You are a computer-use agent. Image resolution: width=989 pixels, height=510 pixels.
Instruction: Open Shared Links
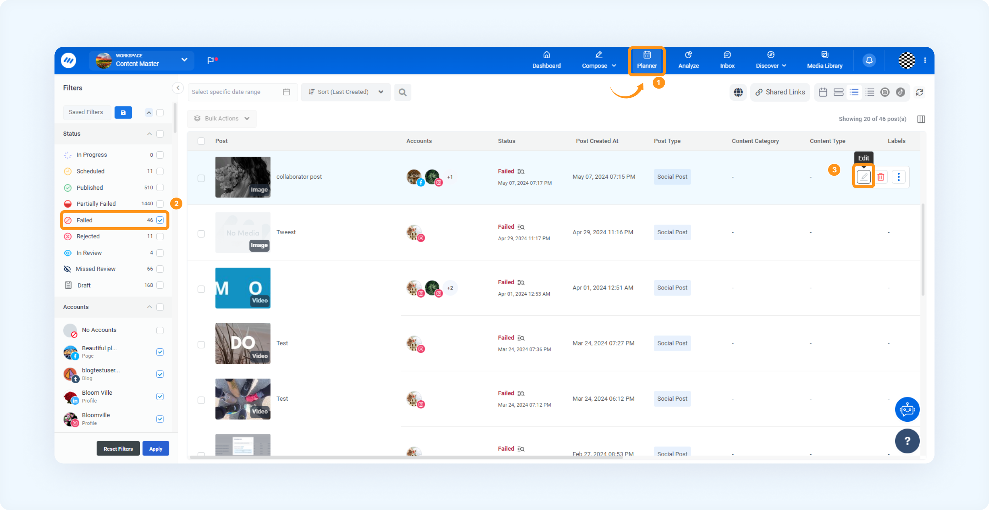(x=780, y=92)
